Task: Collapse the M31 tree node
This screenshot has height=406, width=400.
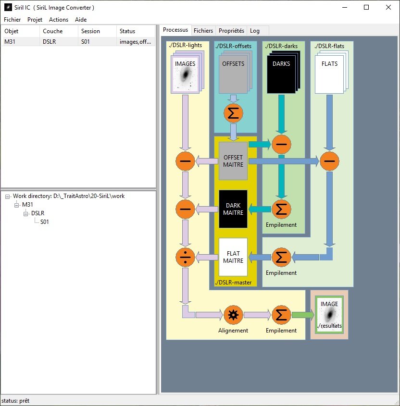Action: tap(16, 205)
